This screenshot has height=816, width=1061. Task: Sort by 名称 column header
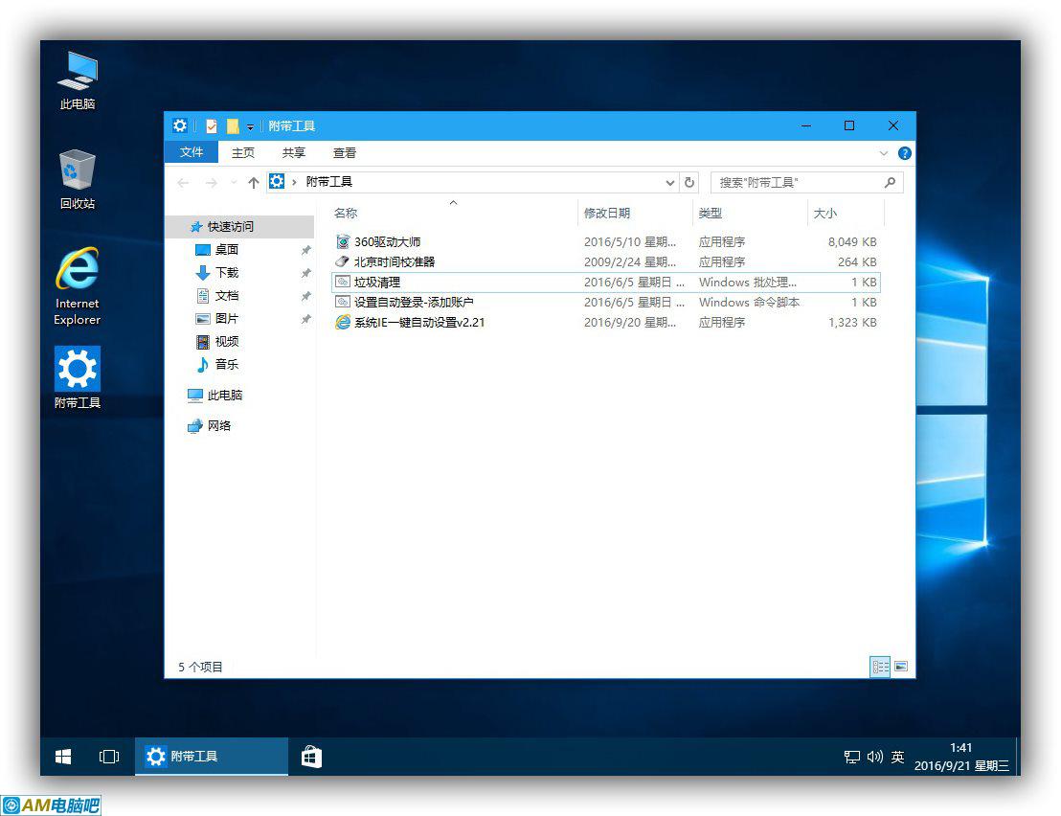coord(453,214)
